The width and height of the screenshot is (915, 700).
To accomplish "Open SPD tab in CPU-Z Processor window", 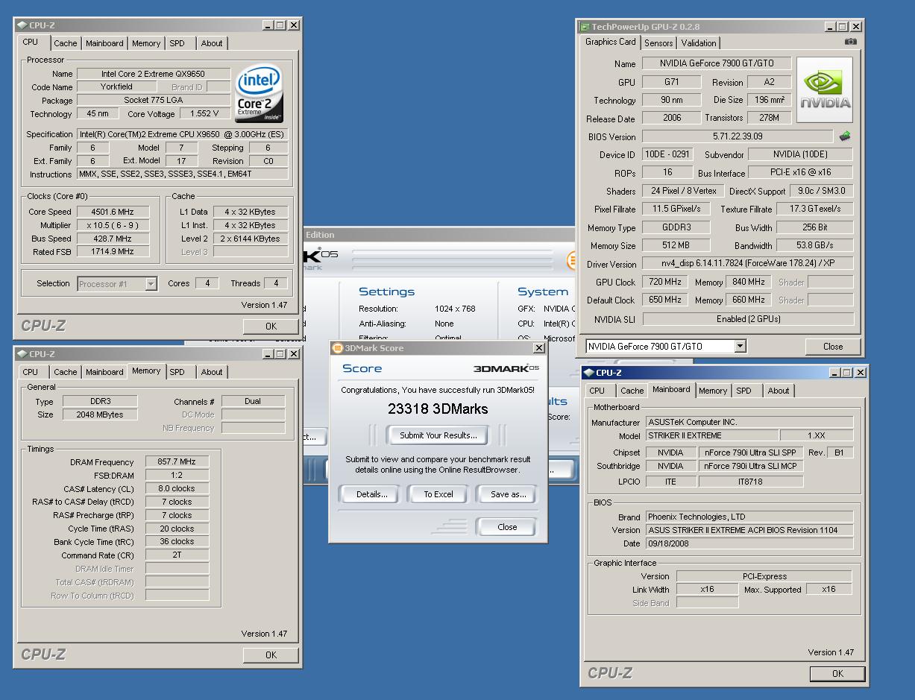I will tap(177, 43).
